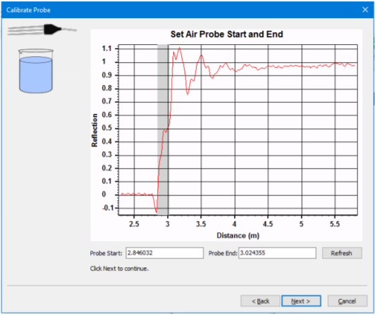Refresh the reflection waveform
Image resolution: width=375 pixels, height=316 pixels.
342,253
